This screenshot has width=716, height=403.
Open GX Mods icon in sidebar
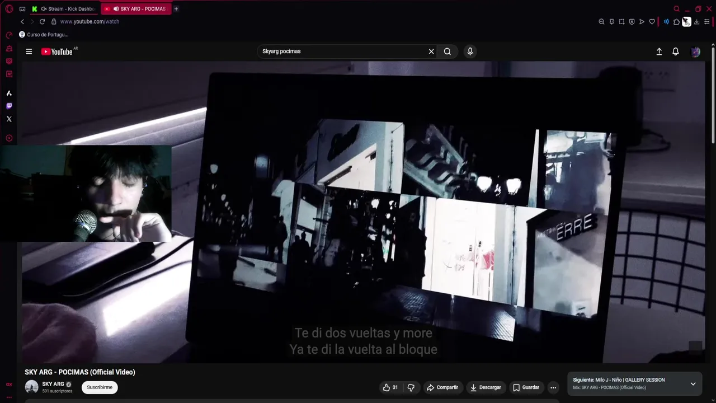click(9, 74)
